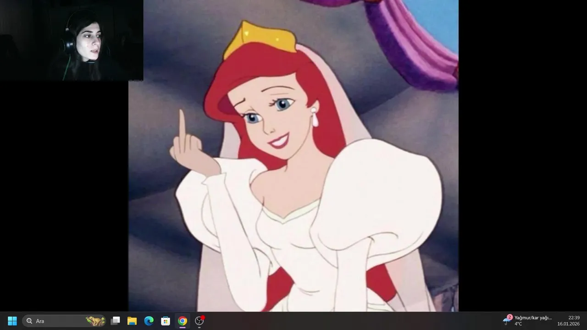Screen dimensions: 587x330
Task: Click the displayed cartoon bride image
Action: (x=293, y=156)
